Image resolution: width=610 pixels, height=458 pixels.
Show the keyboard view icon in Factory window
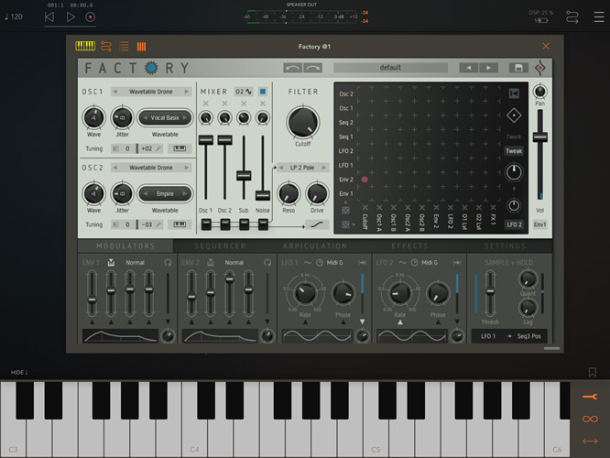coord(85,47)
